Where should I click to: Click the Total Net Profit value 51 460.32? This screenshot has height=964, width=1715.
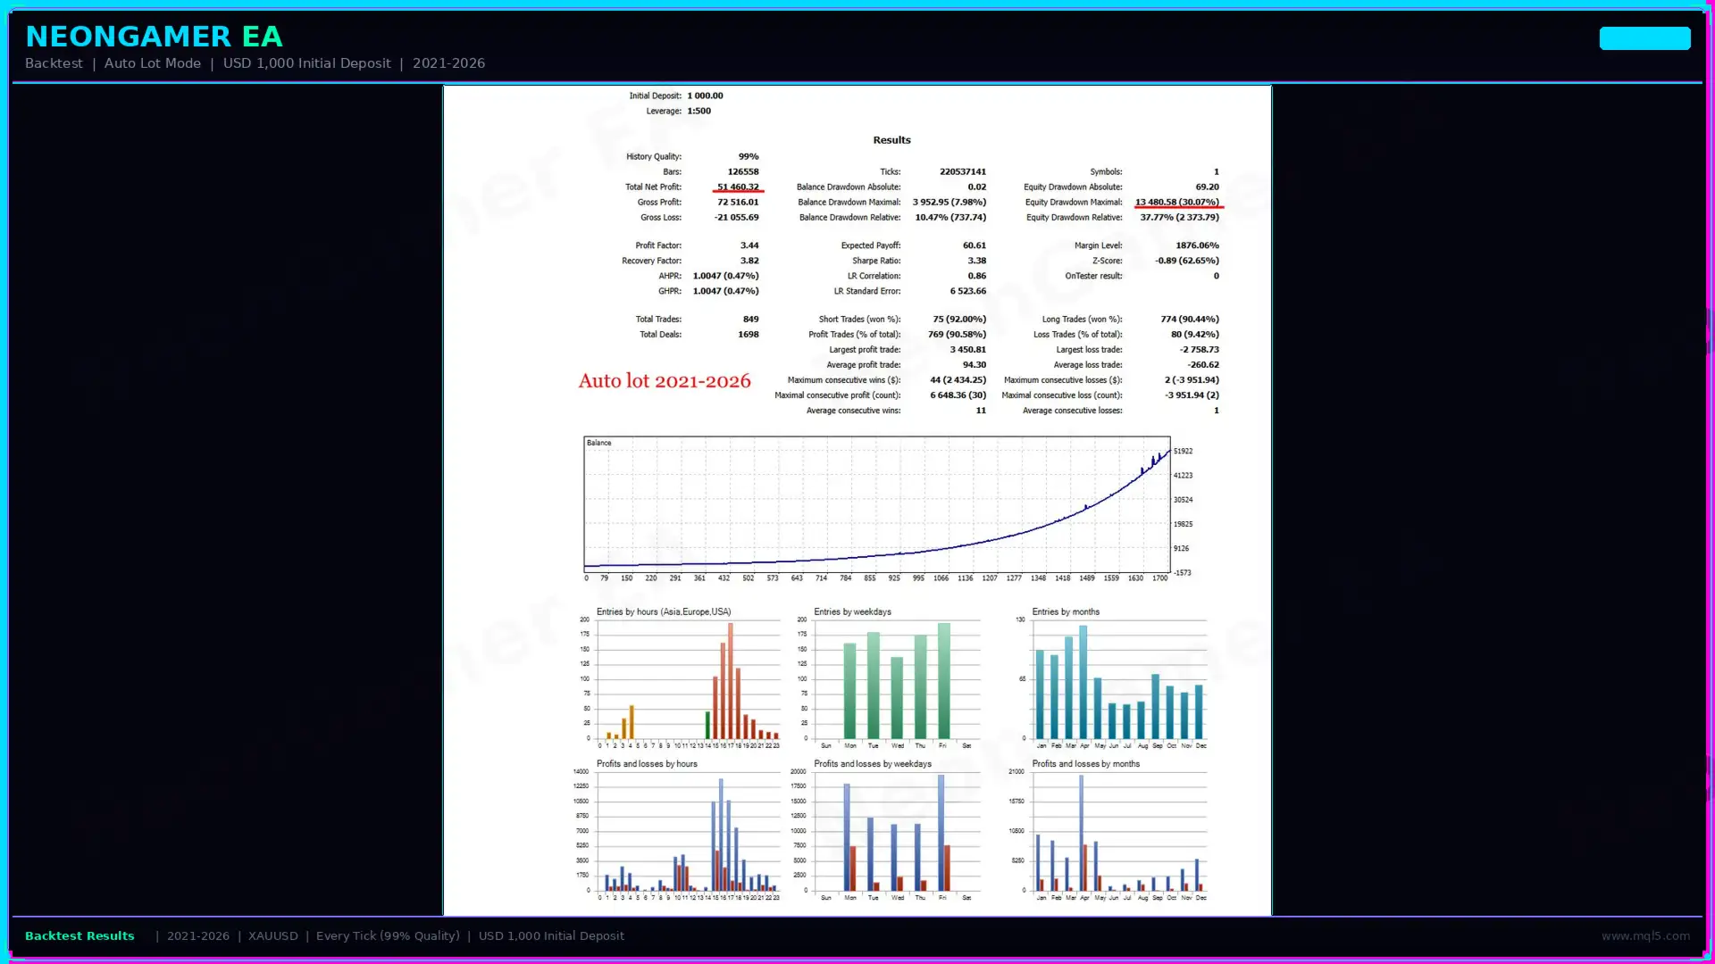738,187
